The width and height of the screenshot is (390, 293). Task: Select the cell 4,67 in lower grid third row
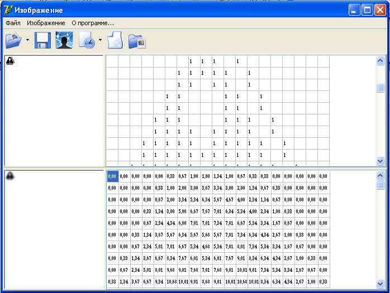pos(230,200)
